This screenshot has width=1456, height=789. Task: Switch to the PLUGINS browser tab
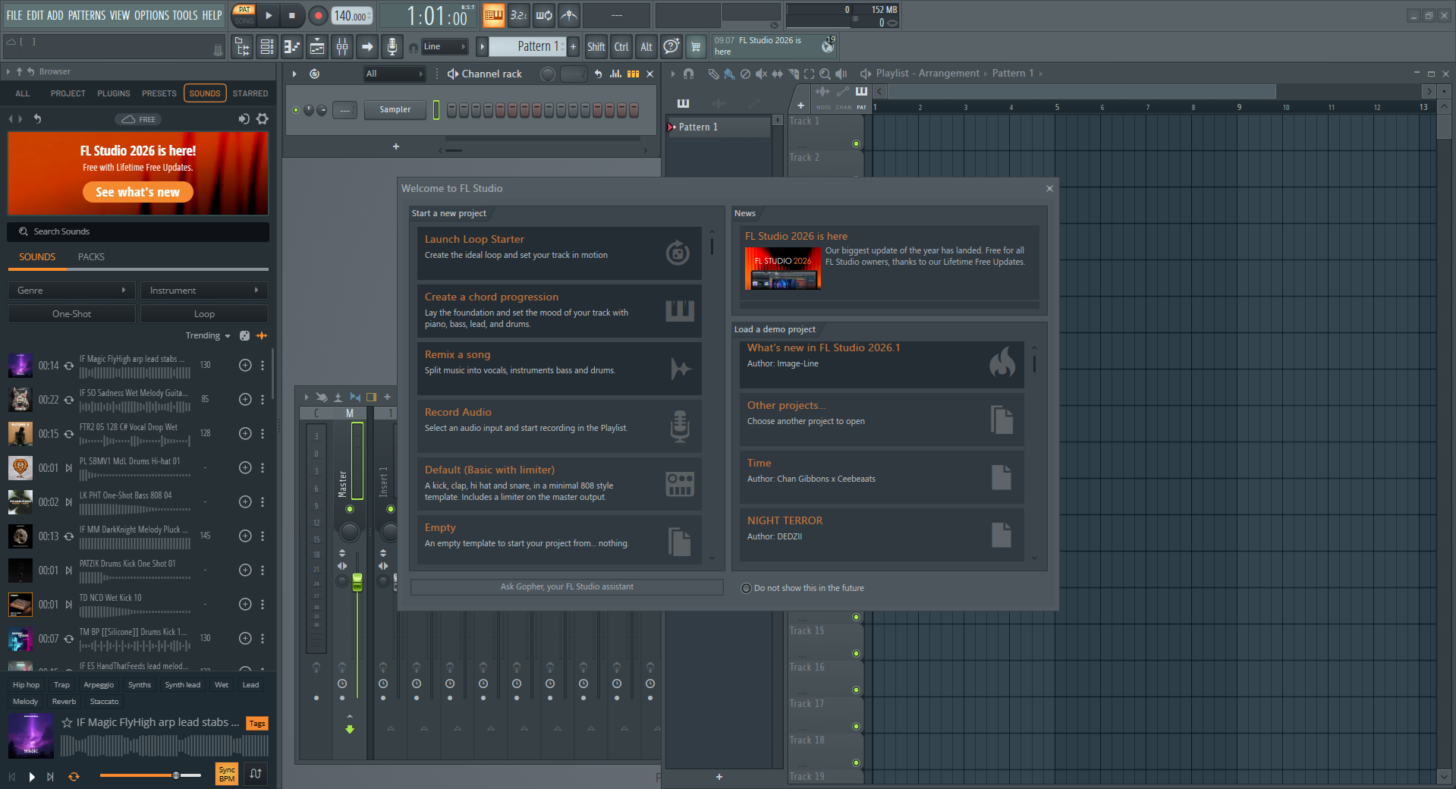(114, 93)
